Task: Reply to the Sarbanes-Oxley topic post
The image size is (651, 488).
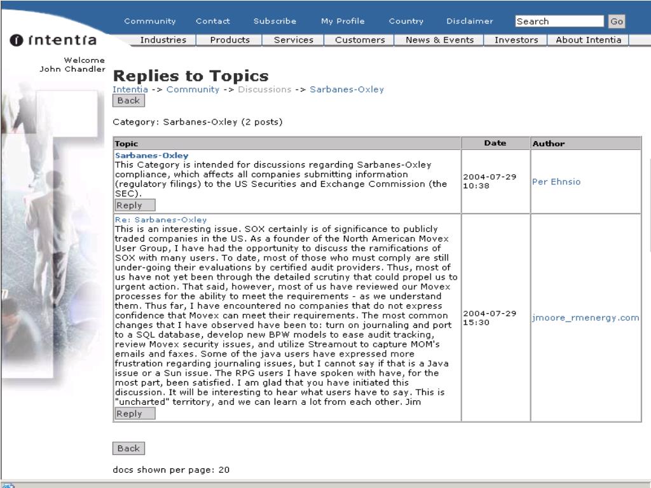Action: click(x=135, y=205)
